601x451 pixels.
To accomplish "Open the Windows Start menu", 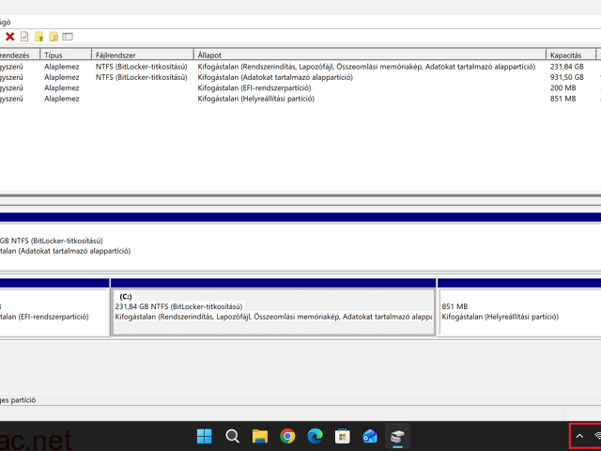I will point(204,436).
